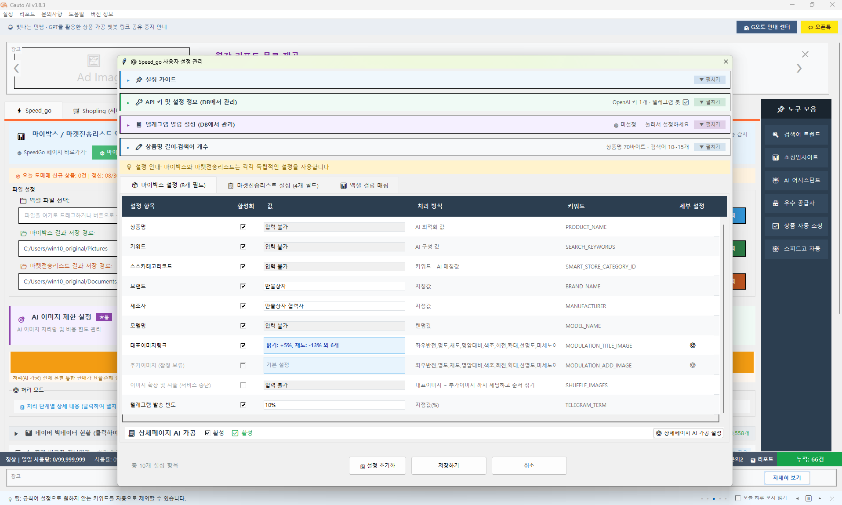Expand 설정 가이드 section with 펼치기
The height and width of the screenshot is (505, 842).
pyautogui.click(x=710, y=80)
